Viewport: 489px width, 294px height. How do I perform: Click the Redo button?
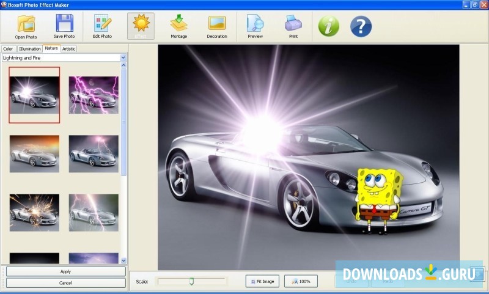click(388, 282)
